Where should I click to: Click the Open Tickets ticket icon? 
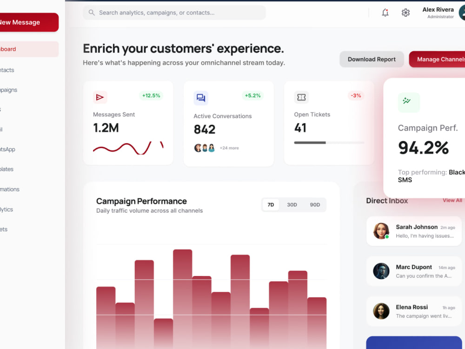(x=301, y=97)
